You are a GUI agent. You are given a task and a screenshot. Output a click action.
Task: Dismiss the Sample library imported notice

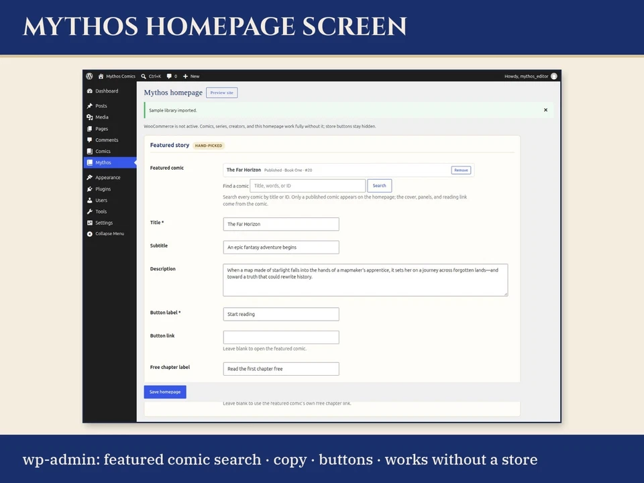click(545, 110)
